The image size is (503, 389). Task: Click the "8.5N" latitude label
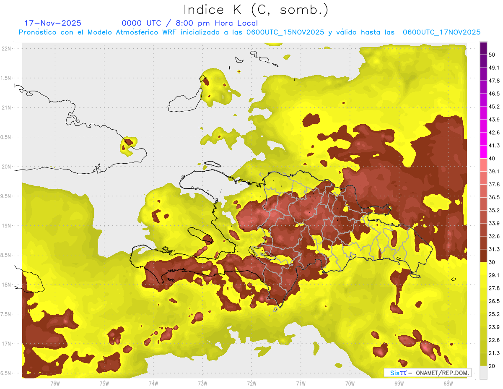coord(6,256)
